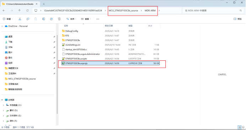The width and height of the screenshot is (246, 130).
Task: Go back with the left arrow
Action: 4,11
